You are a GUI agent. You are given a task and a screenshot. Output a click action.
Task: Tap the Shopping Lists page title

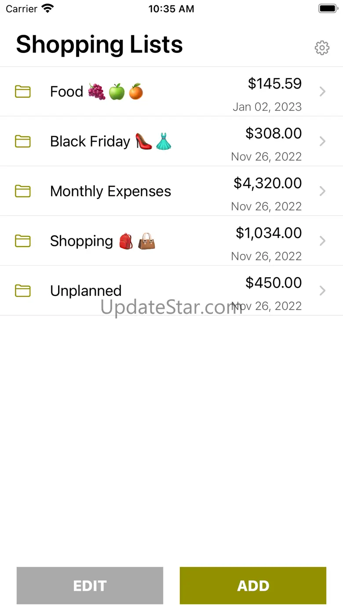point(99,44)
